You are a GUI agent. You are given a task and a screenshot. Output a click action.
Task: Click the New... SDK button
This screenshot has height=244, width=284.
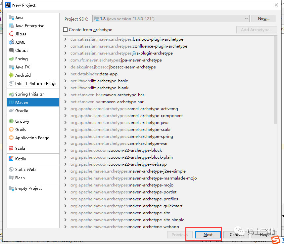263,19
